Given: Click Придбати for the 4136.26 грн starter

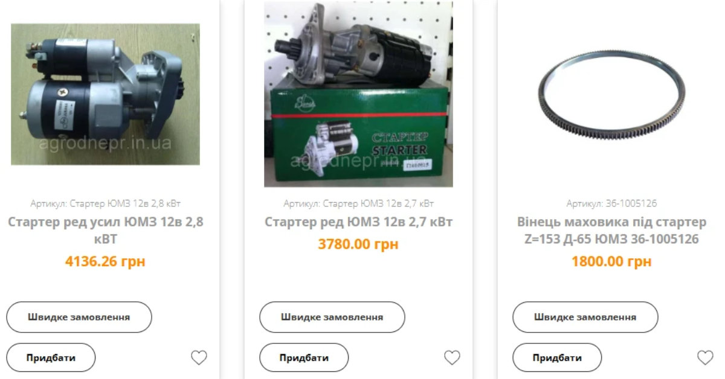Looking at the screenshot, I should tap(51, 357).
